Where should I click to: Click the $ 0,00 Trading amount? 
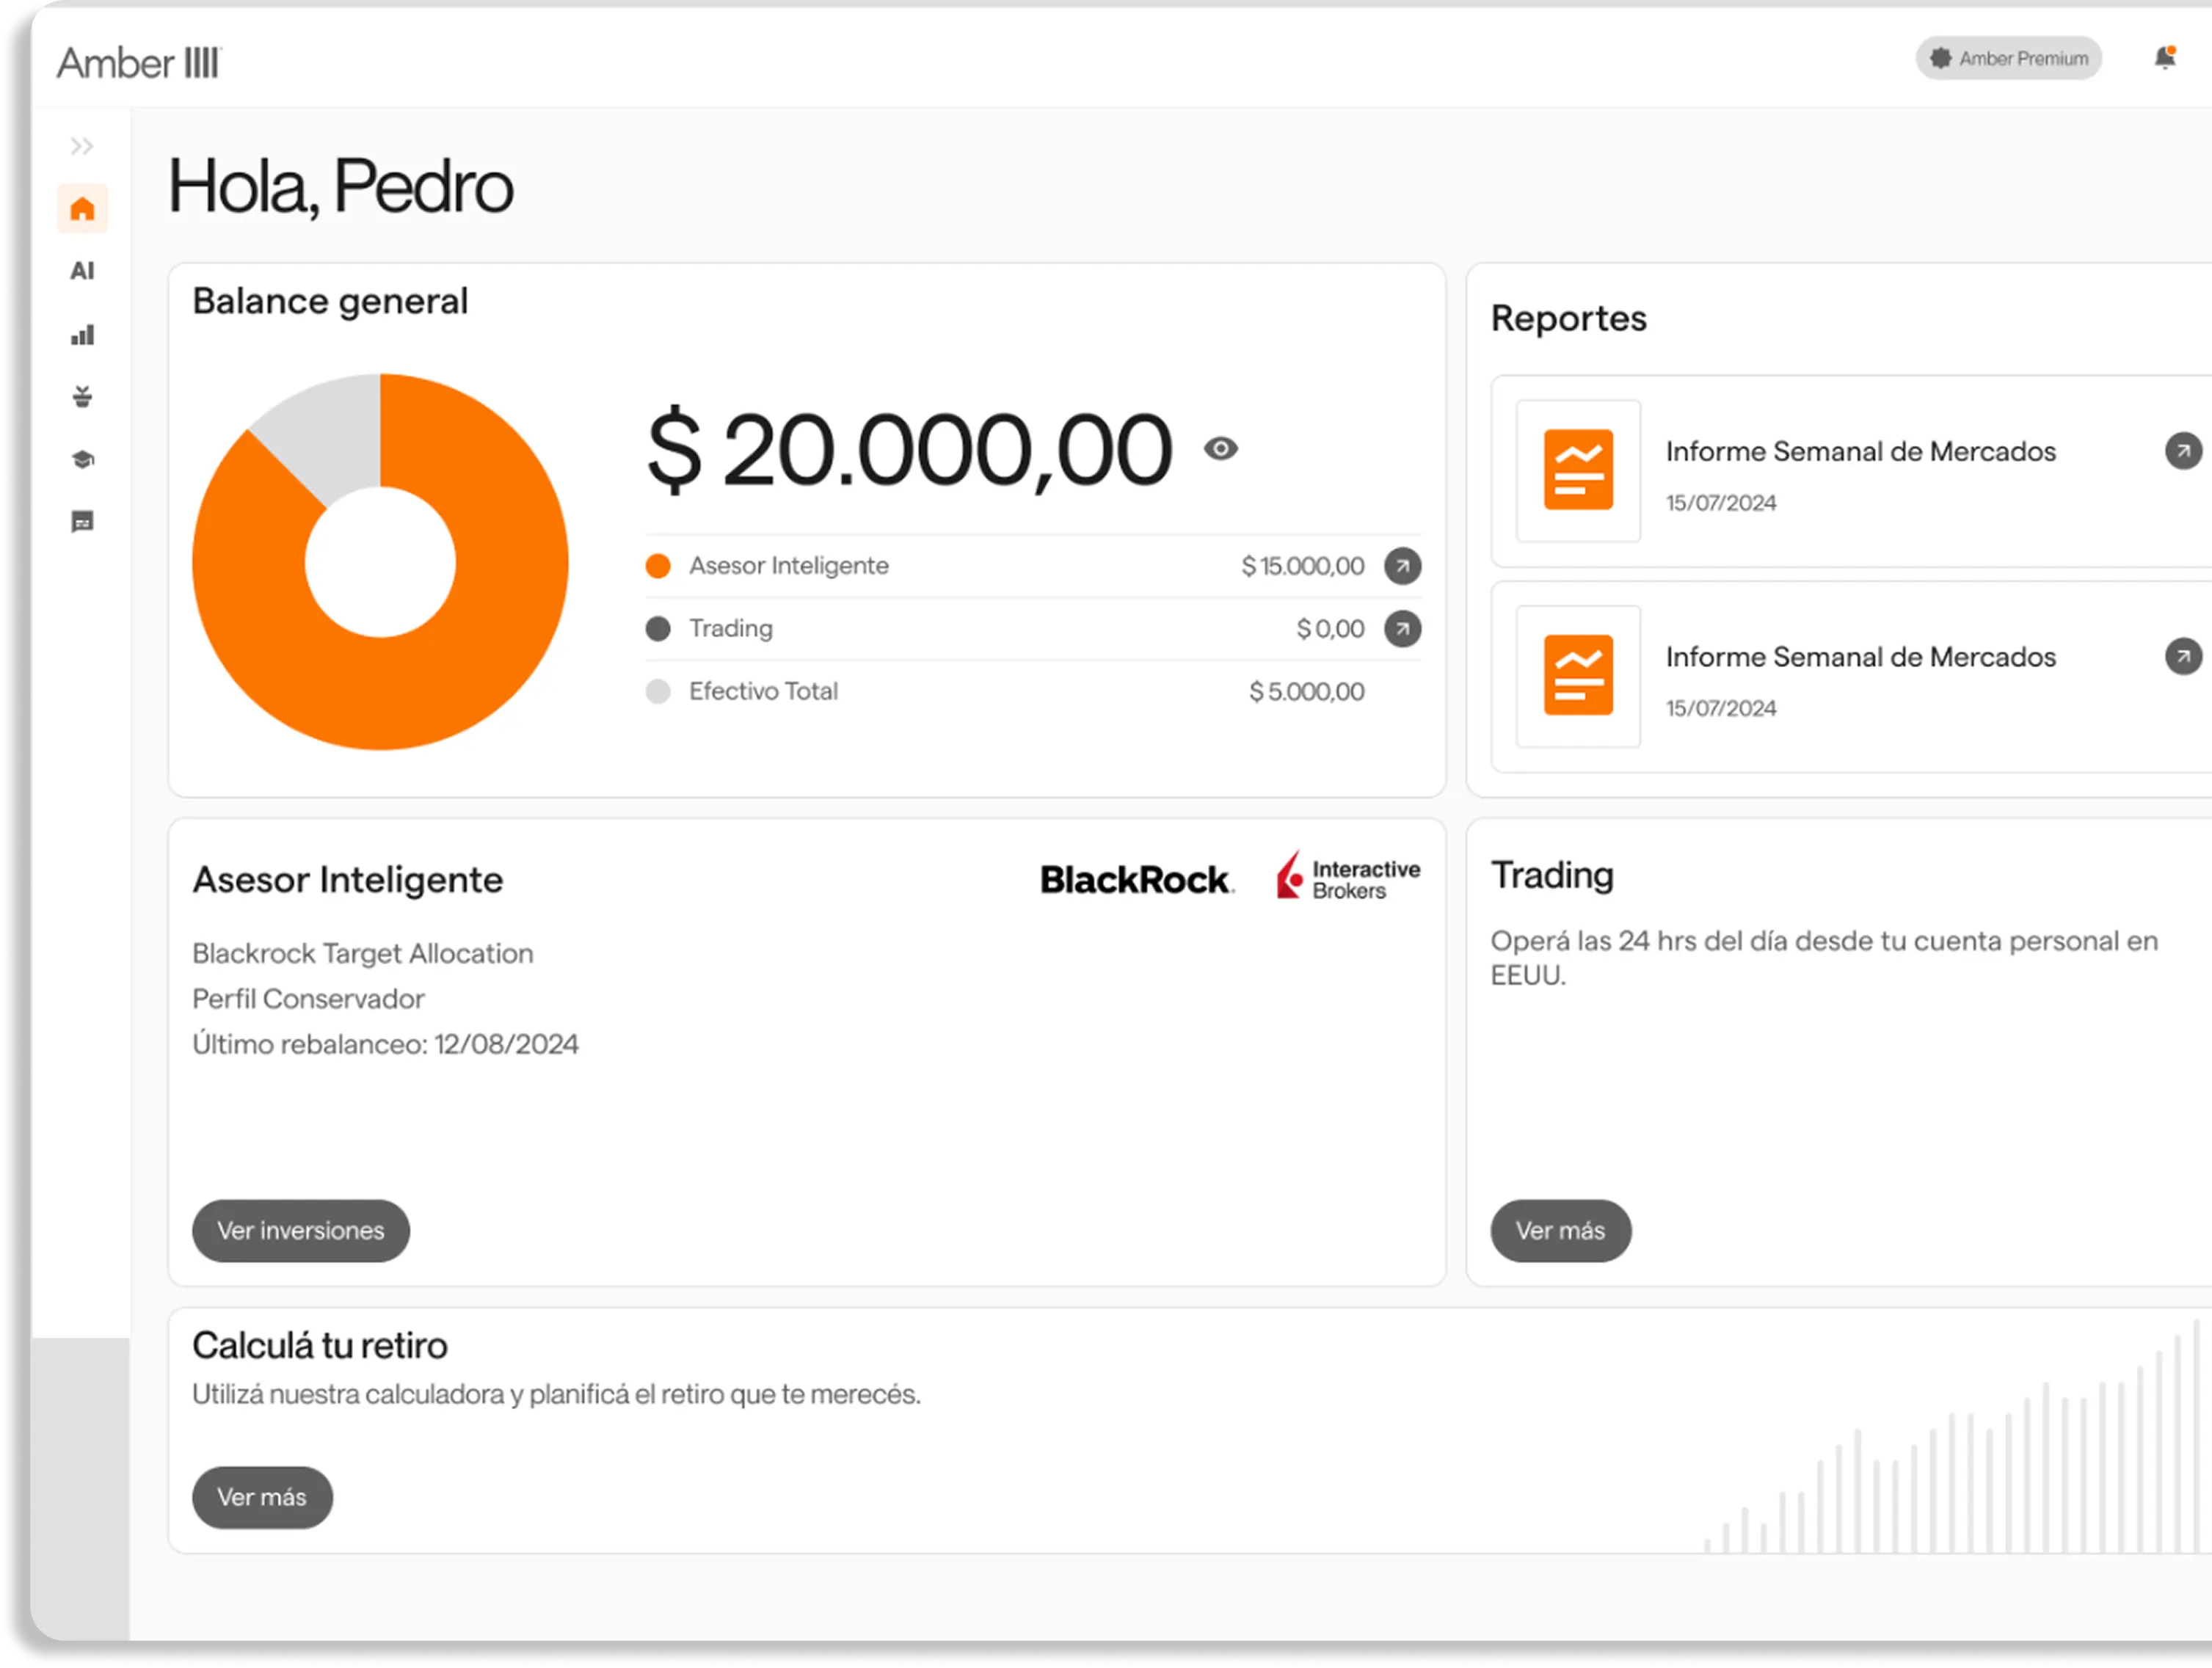click(1330, 629)
